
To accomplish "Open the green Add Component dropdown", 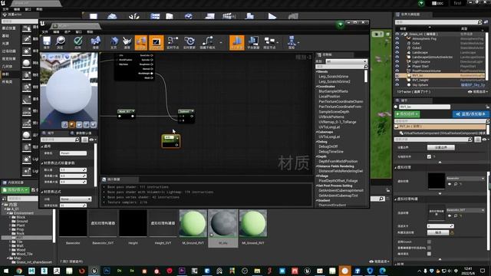I will click(407, 114).
